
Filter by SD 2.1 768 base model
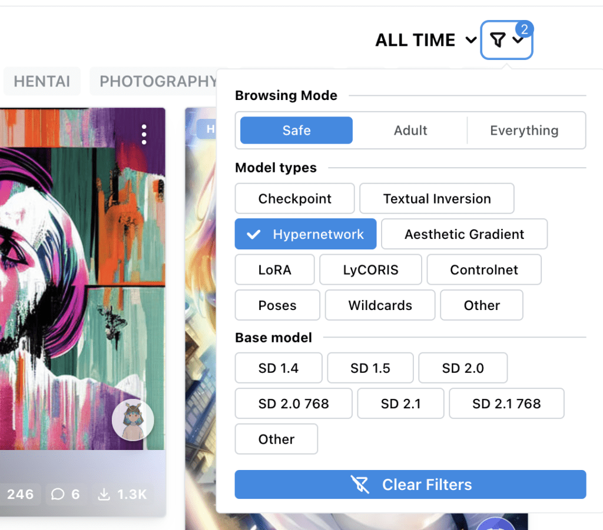pos(506,404)
